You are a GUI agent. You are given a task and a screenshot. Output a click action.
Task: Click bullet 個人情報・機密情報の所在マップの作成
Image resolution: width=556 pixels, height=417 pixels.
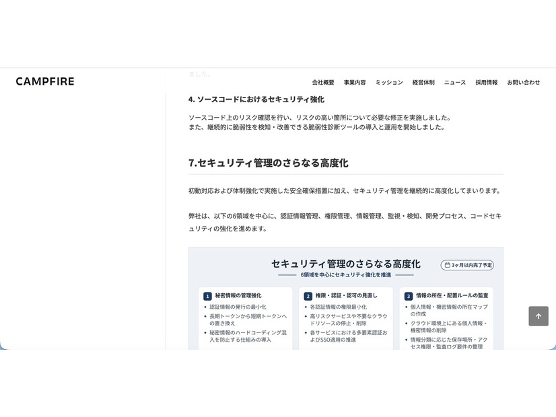tap(449, 310)
